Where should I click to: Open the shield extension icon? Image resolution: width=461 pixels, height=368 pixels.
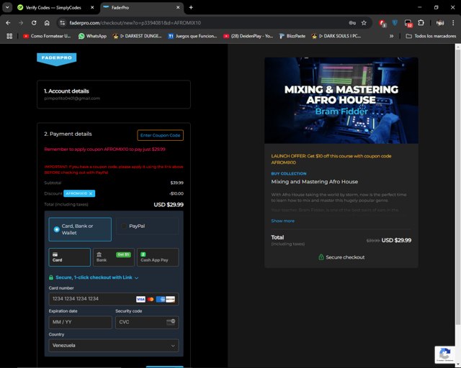[x=395, y=23]
